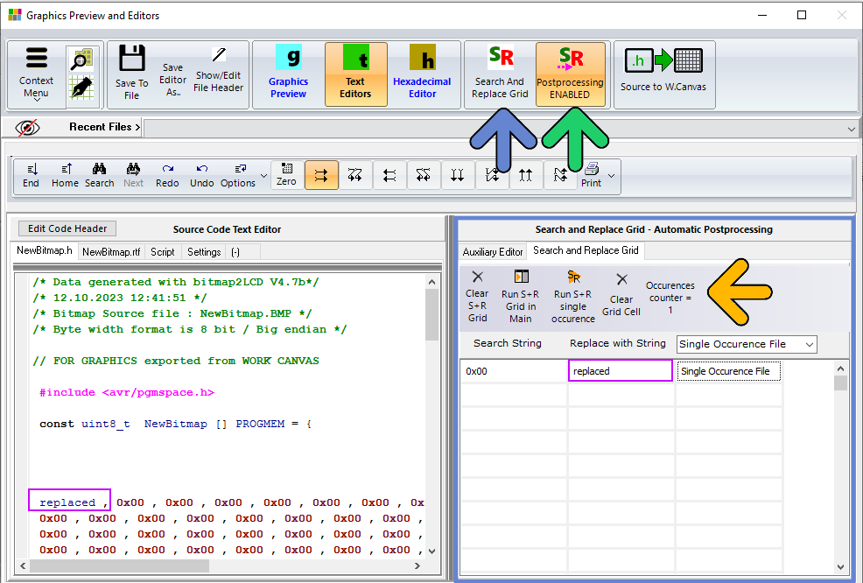Switch to the Hexadecimal Editor

(422, 74)
